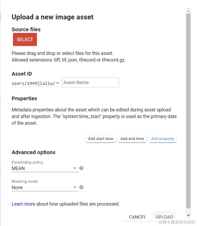
Task: Click the Upload a new image asset heading
Action: coord(53,17)
